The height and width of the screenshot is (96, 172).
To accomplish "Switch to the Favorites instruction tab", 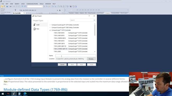I will point(71,13).
